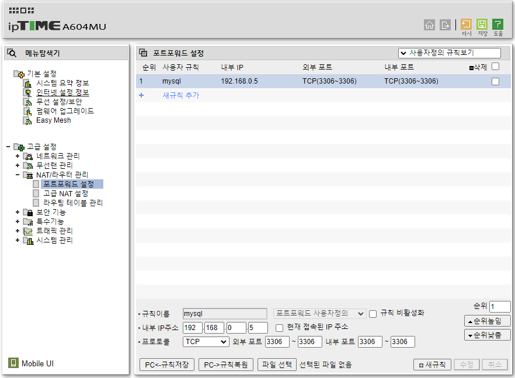
Task: Collapse the NAT/라우터 관리 node
Action: pos(18,175)
